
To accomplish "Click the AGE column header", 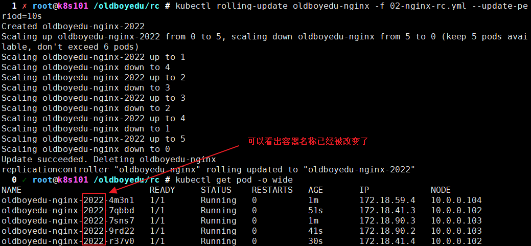I will tap(315, 190).
